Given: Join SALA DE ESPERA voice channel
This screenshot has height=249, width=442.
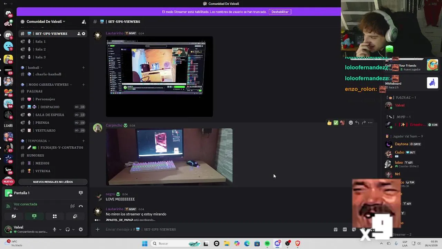Looking at the screenshot, I should (x=53, y=115).
